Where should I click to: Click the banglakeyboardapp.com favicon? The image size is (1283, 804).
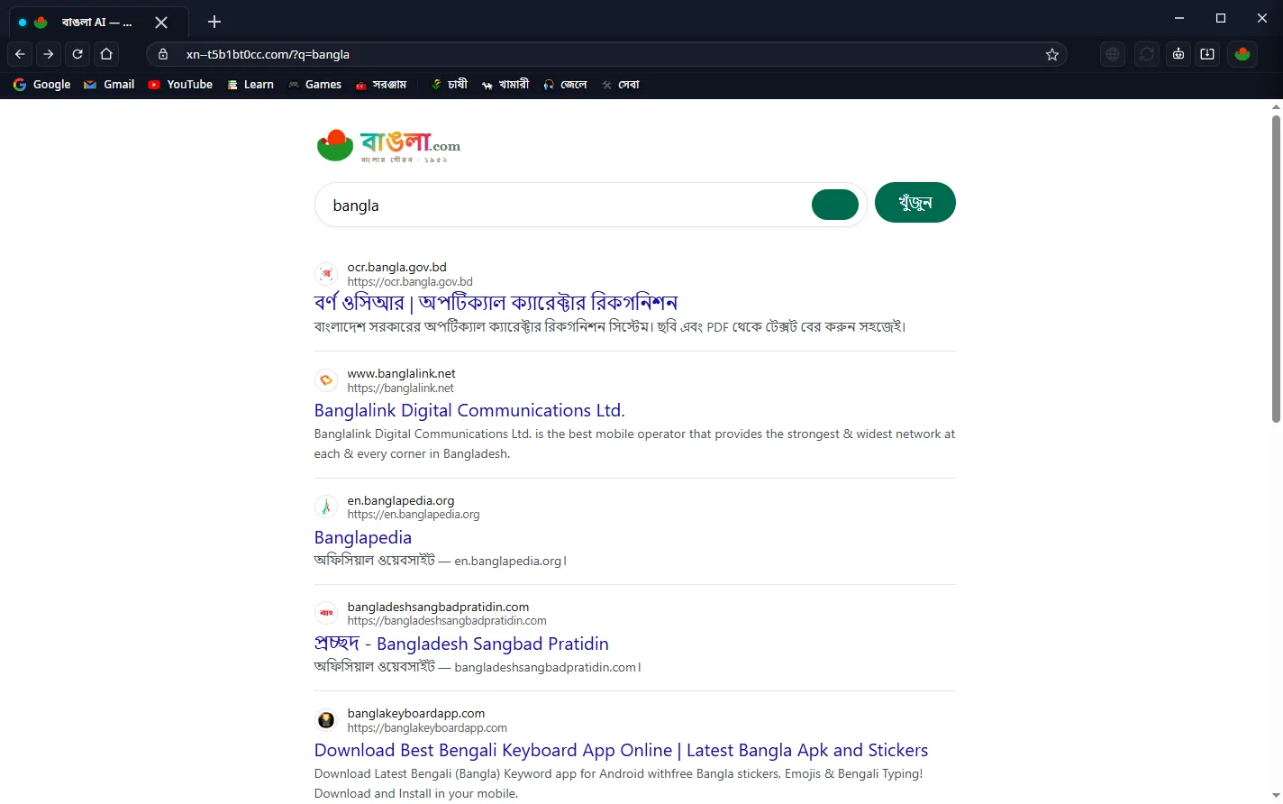point(326,720)
